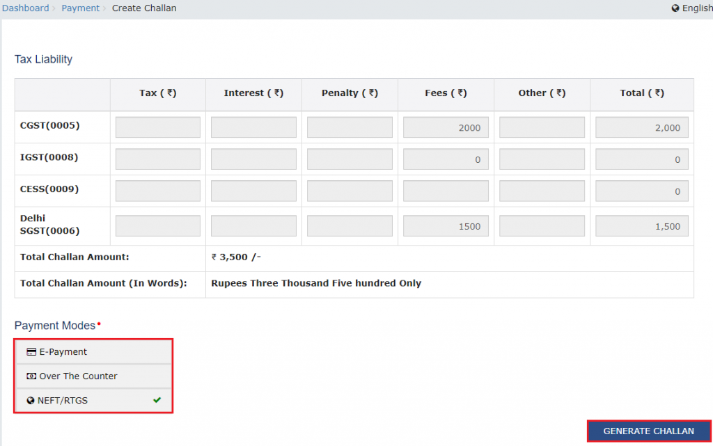The image size is (713, 446).
Task: Click the IGST Total field
Action: tap(642, 159)
